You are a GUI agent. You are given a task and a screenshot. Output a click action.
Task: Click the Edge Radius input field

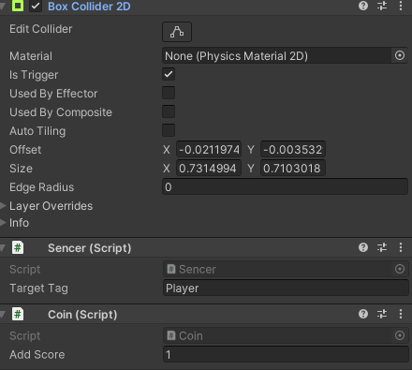[x=285, y=187]
